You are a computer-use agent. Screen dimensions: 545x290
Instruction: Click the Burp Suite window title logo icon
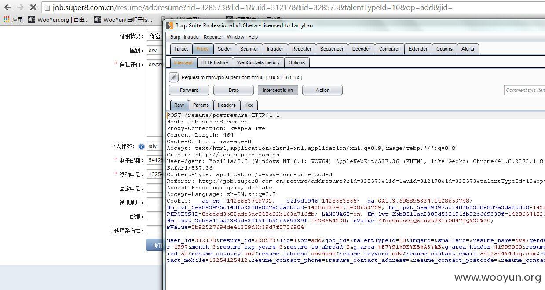[169, 25]
